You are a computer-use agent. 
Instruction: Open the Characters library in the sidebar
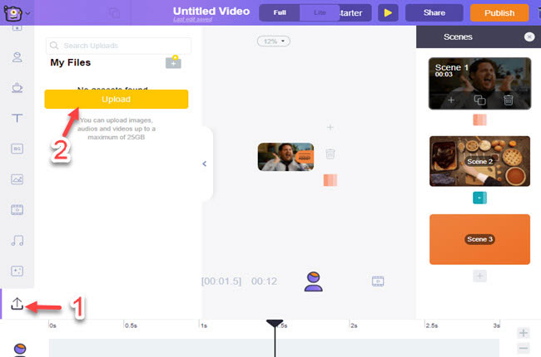17,56
